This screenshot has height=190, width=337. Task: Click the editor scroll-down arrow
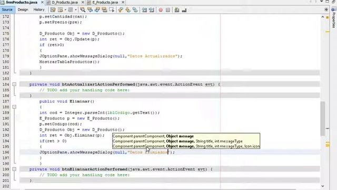(x=323, y=186)
